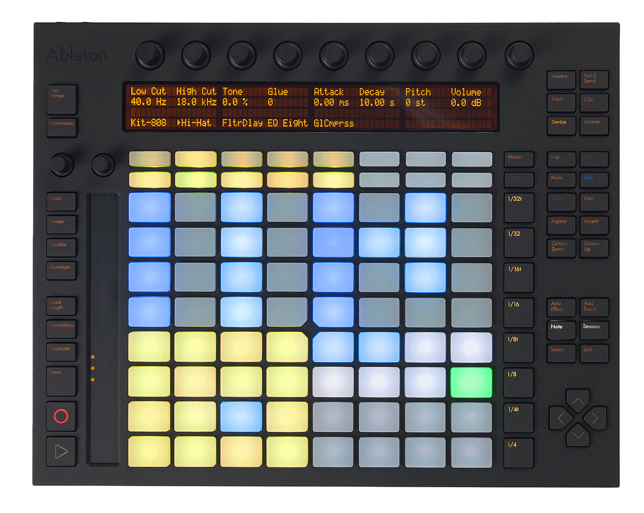Hit the red circle Record button
The width and height of the screenshot is (644, 513).
click(61, 416)
